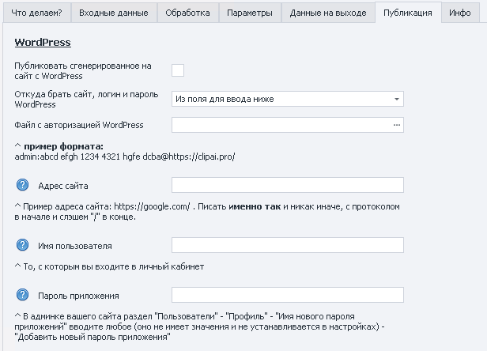This screenshot has width=487, height=351.
Task: Click label 'Откуда брать сайт, логин и пароль'
Action: [86, 99]
